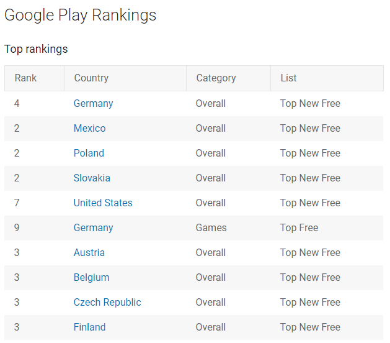Click the Games category cell
This screenshot has height=343, width=390.
tap(211, 227)
